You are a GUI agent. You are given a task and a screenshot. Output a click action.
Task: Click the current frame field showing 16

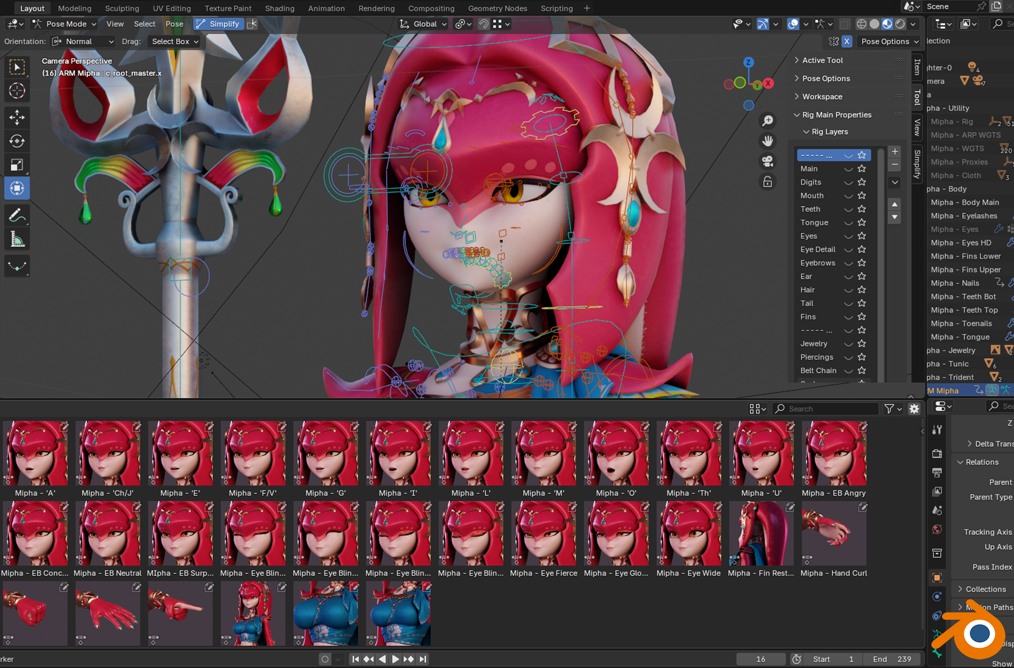tap(760, 659)
